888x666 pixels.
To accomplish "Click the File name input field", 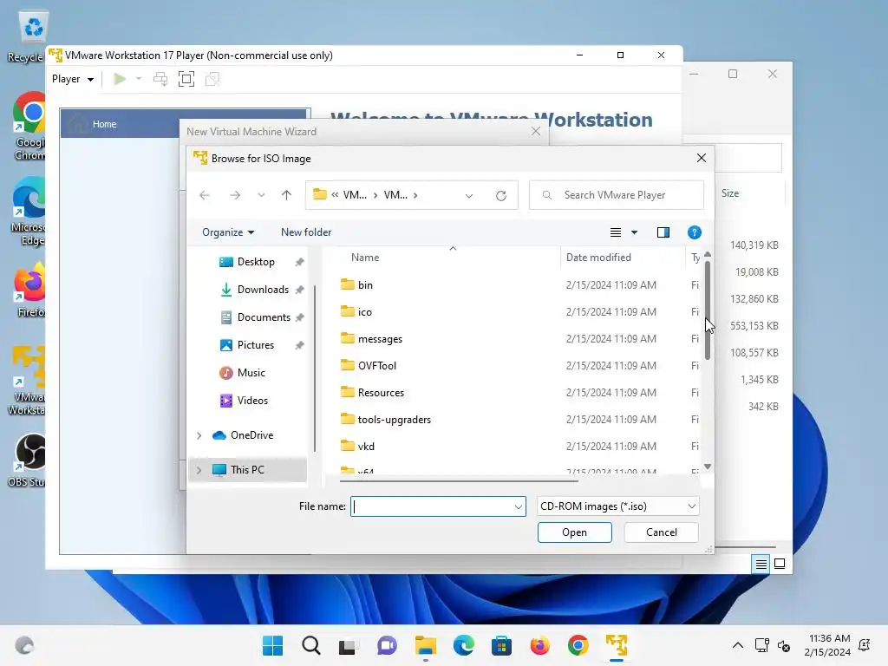I will pyautogui.click(x=433, y=506).
